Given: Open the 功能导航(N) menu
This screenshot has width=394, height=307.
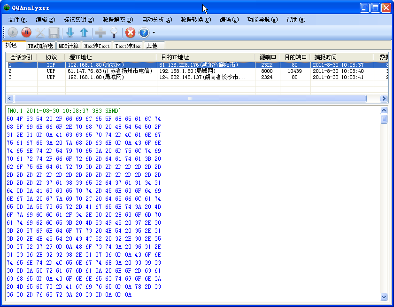Looking at the screenshot, I should [x=262, y=20].
